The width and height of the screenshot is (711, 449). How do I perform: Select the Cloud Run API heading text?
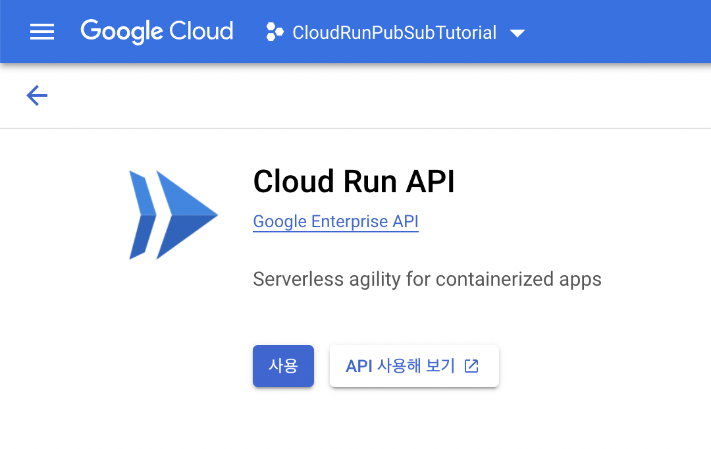354,182
